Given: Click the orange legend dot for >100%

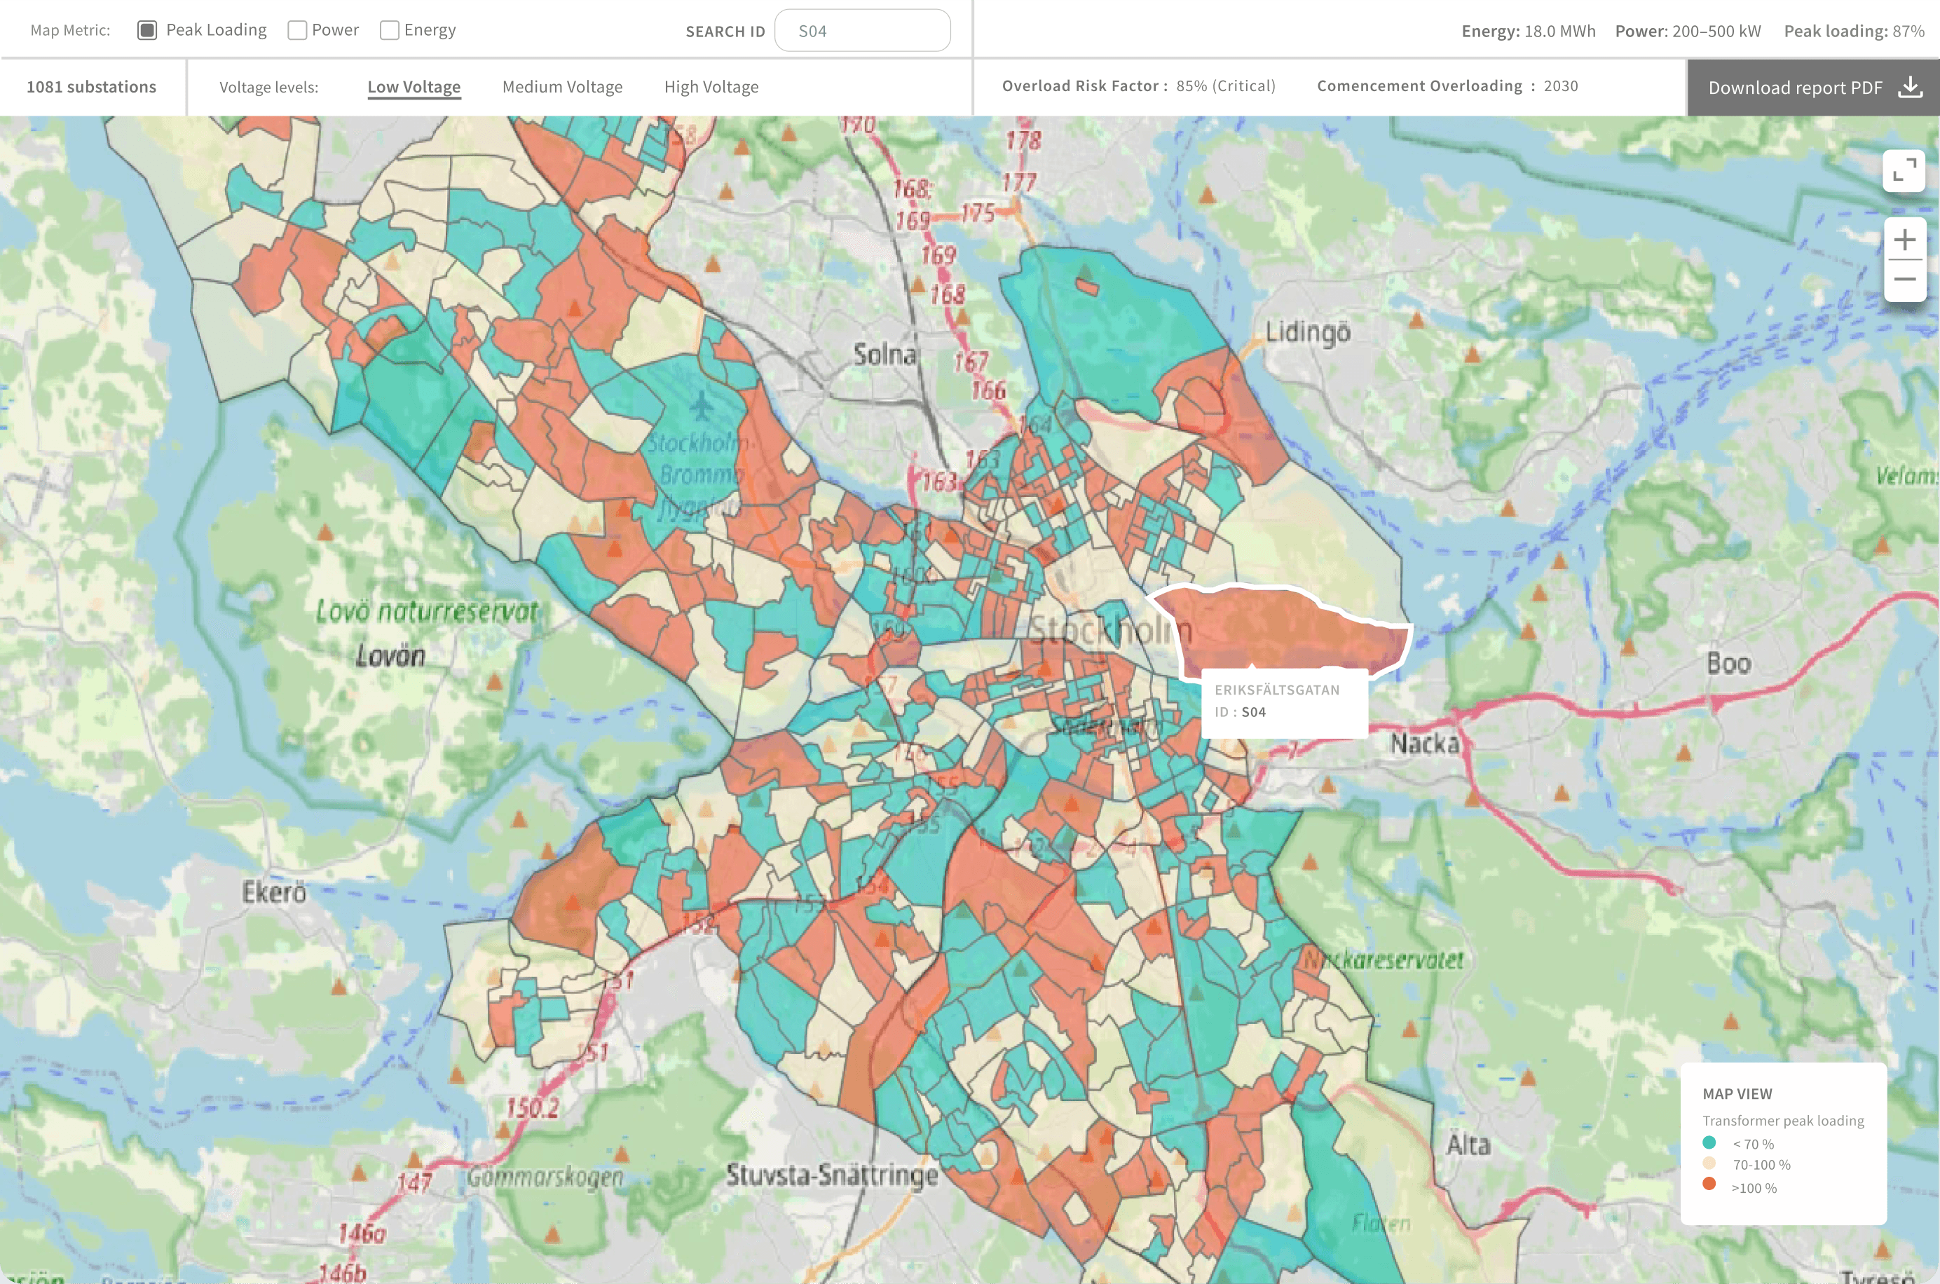Looking at the screenshot, I should pos(1709,1183).
